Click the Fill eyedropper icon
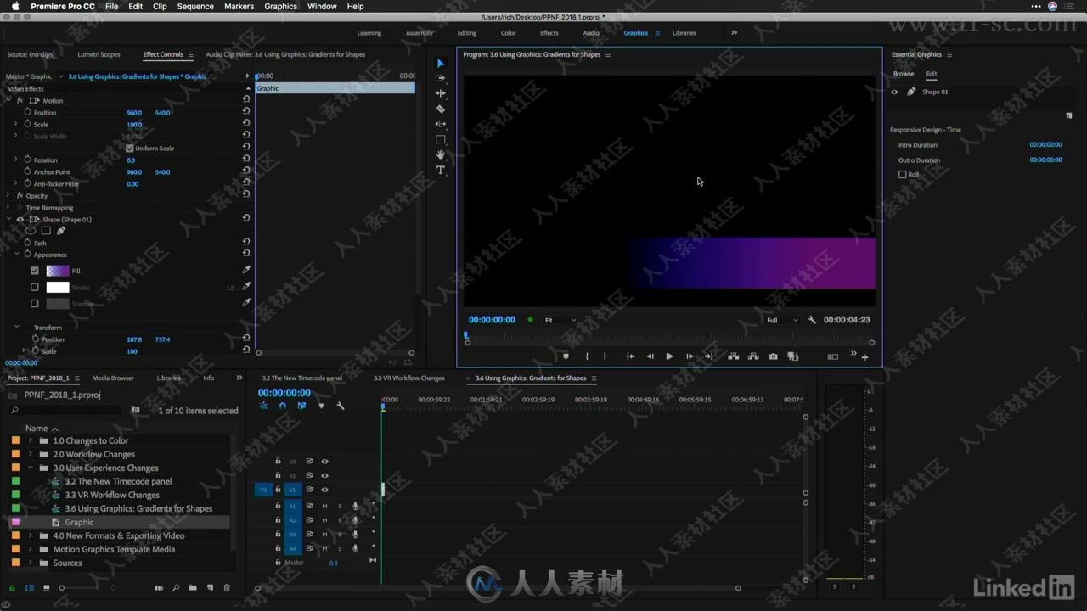Image resolution: width=1087 pixels, height=611 pixels. point(246,270)
